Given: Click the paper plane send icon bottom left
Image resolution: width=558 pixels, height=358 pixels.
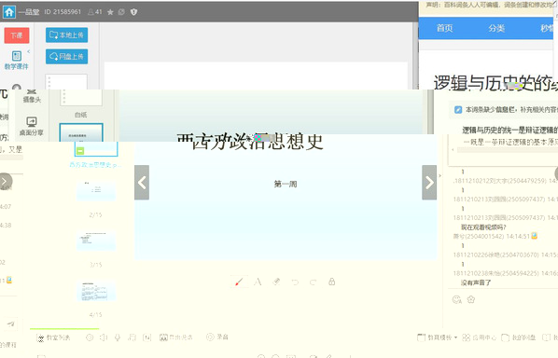Looking at the screenshot, I should [10, 324].
